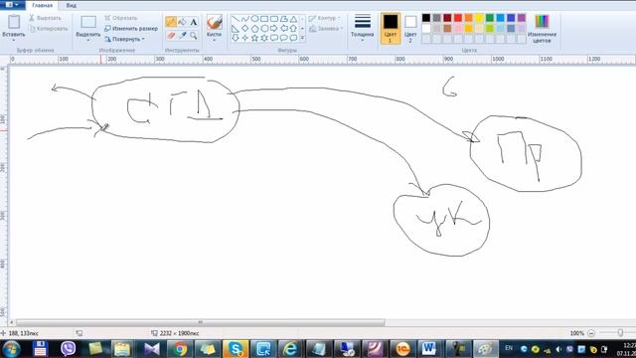Choose the pentagon shape
Image resolution: width=636 pixels, height=358 pixels.
click(254, 29)
